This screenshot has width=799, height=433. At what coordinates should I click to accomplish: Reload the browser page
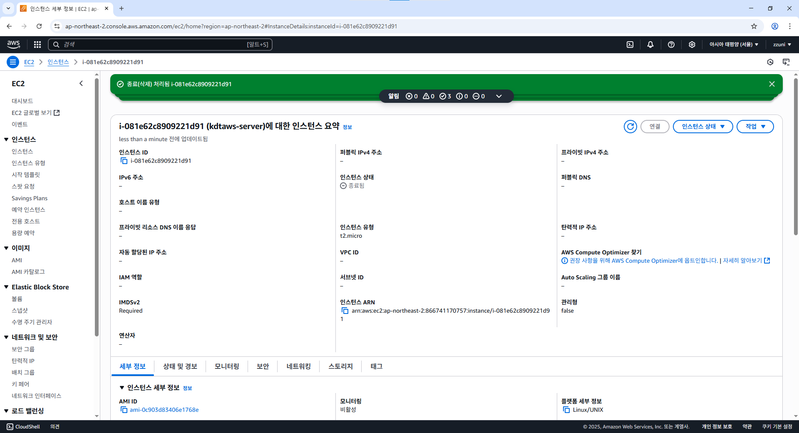[x=39, y=26]
